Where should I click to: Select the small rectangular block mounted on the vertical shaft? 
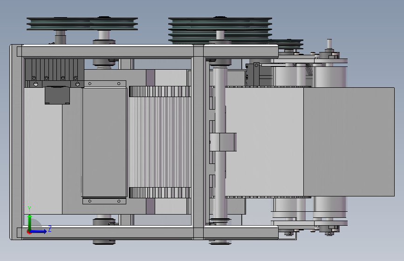click(223, 142)
